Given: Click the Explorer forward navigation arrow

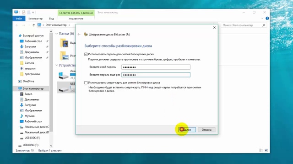Looking at the screenshot, I should point(23,25).
